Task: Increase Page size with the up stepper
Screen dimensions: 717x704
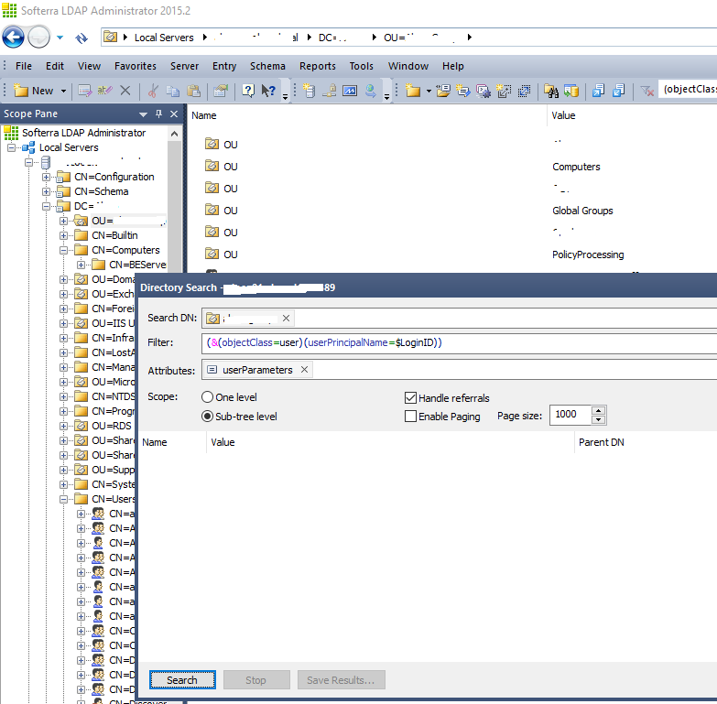Action: (599, 409)
